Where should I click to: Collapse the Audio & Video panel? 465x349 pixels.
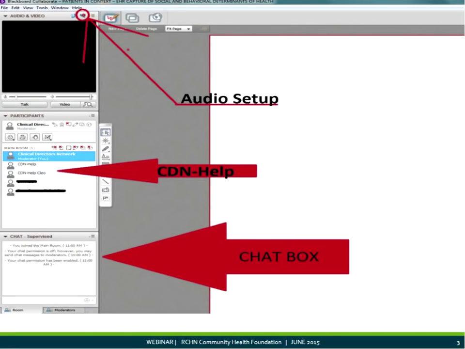[5, 16]
